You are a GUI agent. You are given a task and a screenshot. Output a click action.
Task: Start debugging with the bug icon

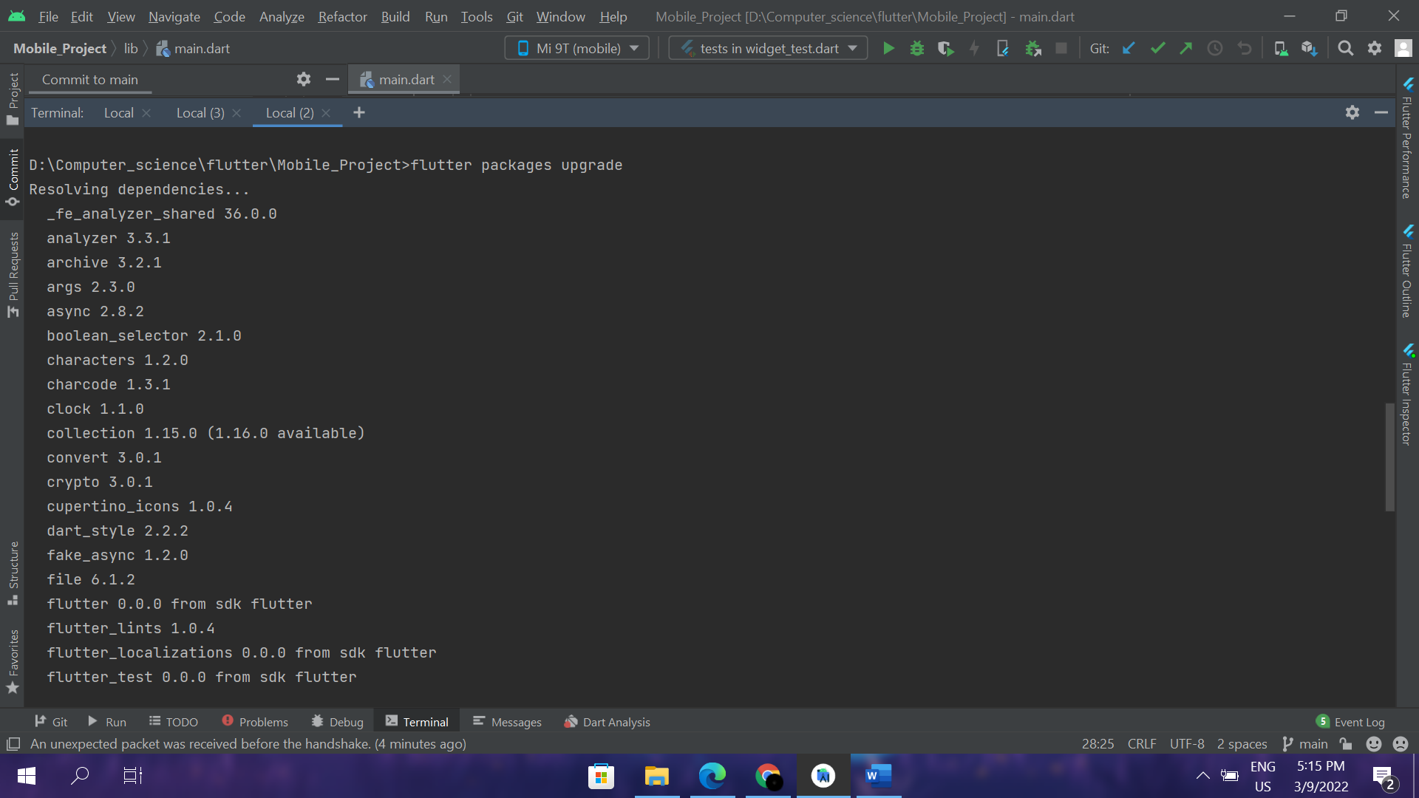917,49
